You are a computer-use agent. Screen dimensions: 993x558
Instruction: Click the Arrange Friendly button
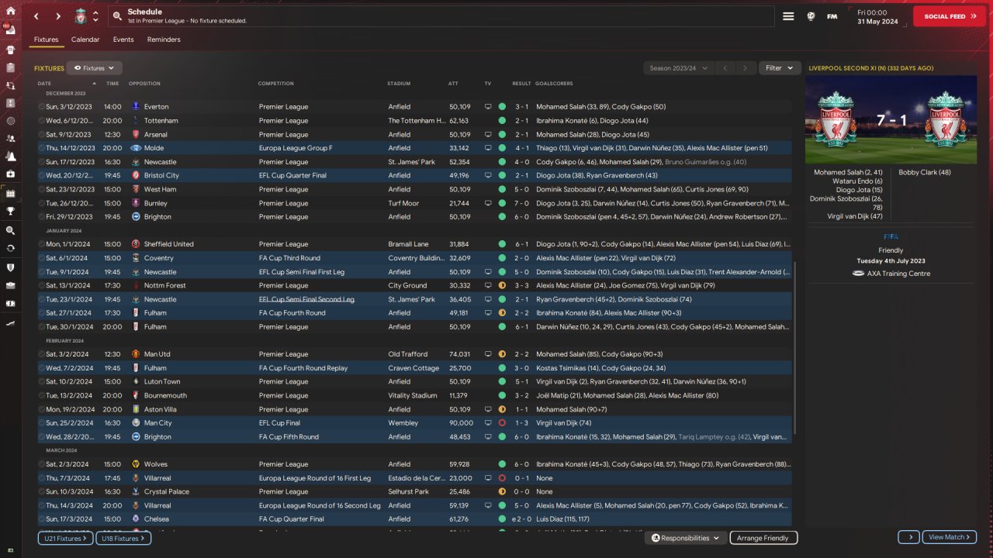click(x=763, y=538)
